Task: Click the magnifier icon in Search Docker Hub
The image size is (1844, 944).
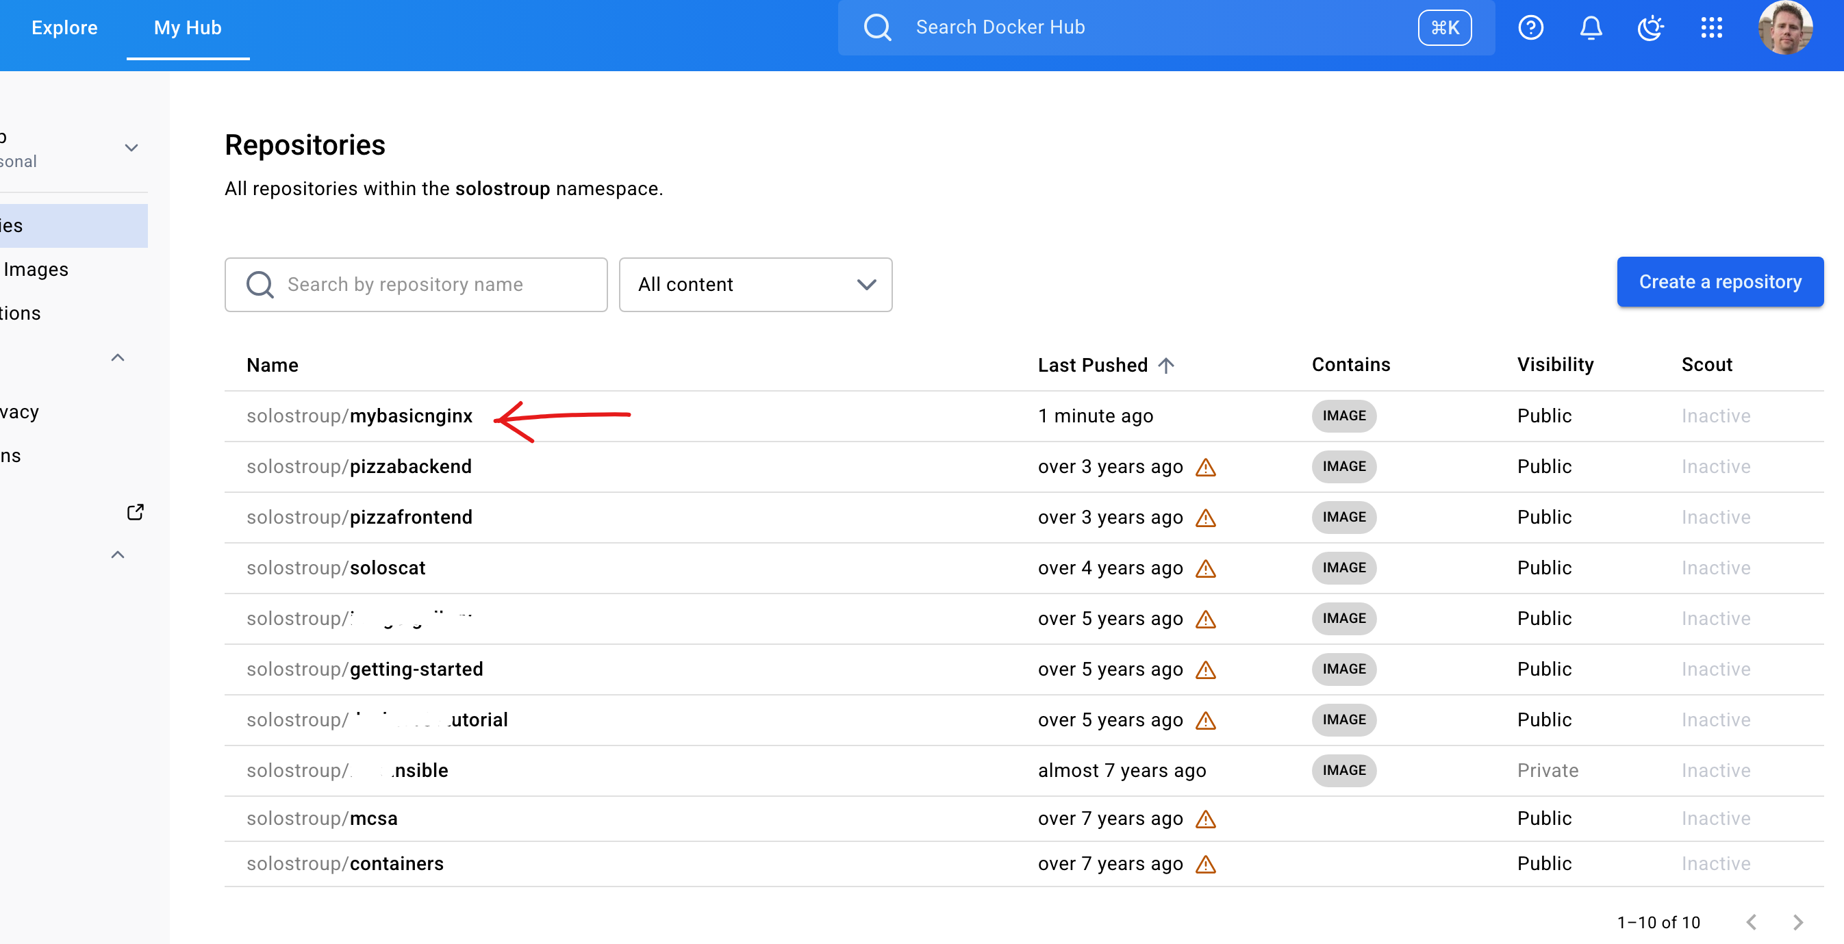Action: (x=877, y=27)
